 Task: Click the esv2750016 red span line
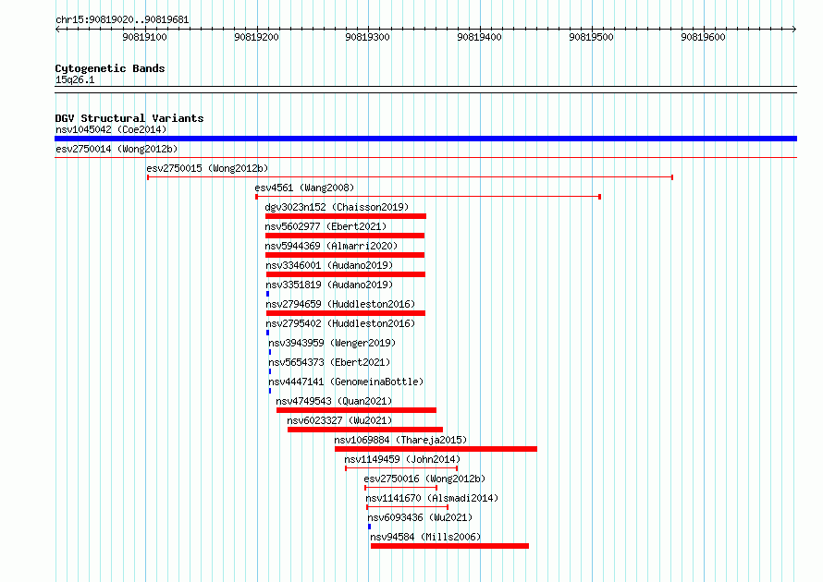point(401,488)
